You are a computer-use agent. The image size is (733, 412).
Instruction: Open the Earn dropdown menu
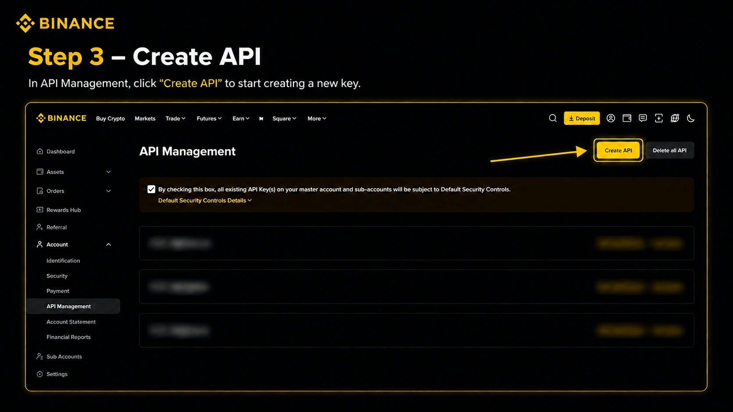pos(241,119)
